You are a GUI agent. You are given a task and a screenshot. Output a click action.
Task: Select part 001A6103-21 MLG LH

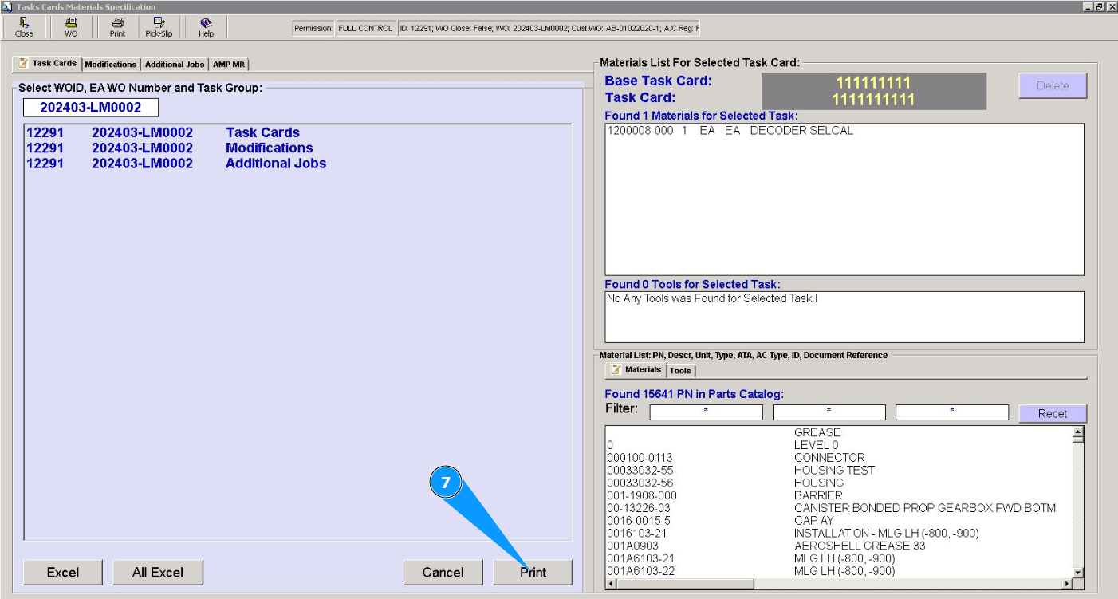pos(839,558)
